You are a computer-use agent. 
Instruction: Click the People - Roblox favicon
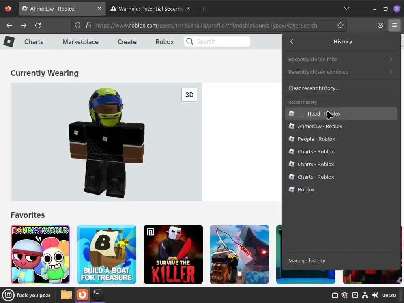(292, 139)
